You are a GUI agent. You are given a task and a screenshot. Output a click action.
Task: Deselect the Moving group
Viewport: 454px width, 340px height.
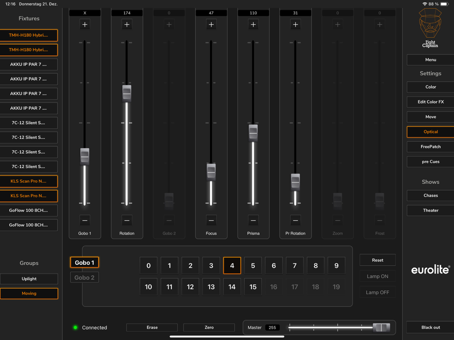tap(29, 294)
